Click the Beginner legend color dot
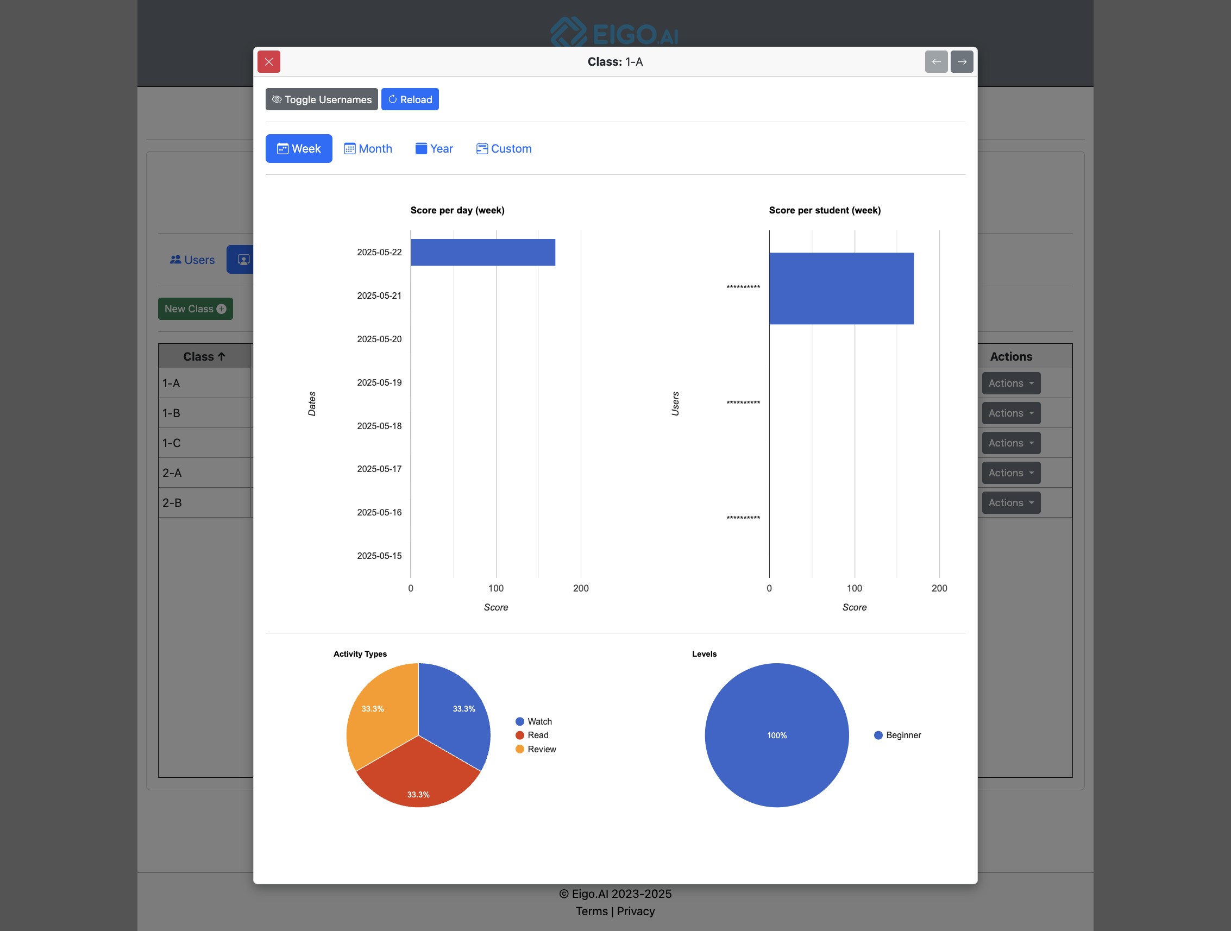The image size is (1231, 931). point(878,735)
